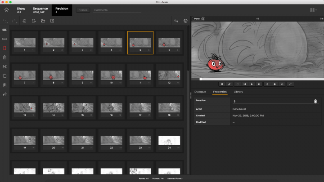Click the pencil annotate icon under viewer

coord(229,84)
